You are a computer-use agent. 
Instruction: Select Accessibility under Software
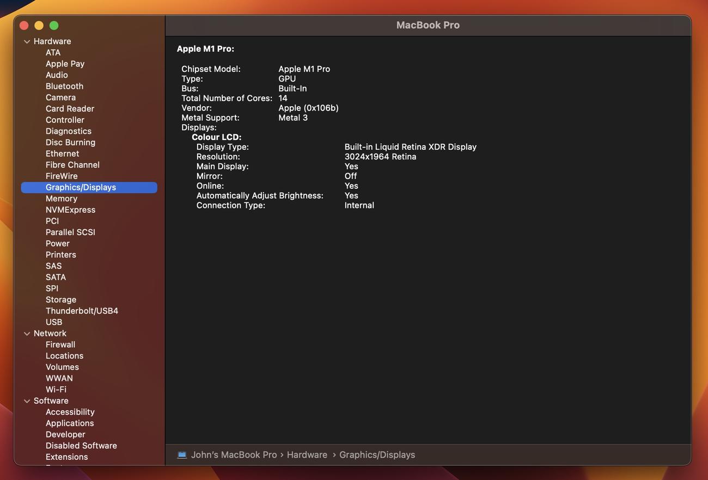[70, 413]
